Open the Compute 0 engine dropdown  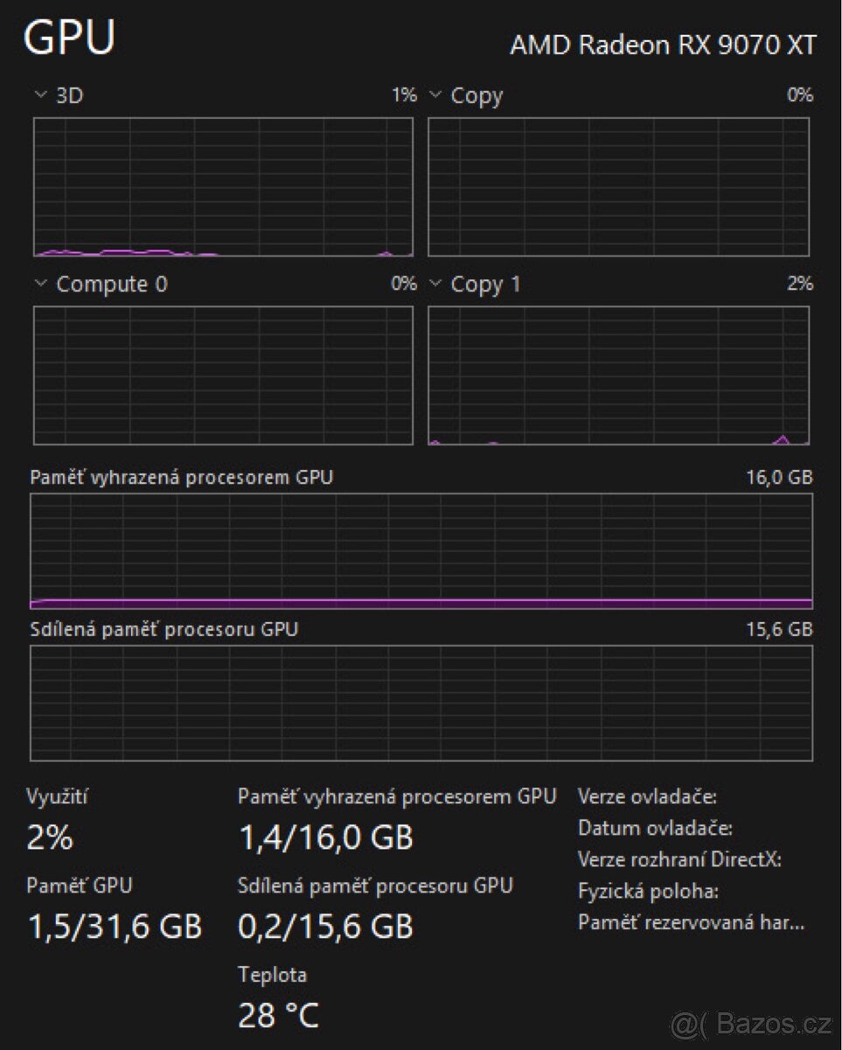coord(39,283)
